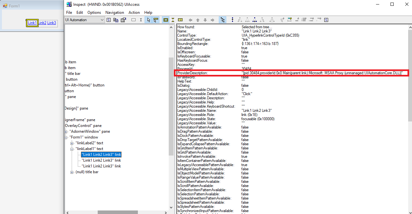Open the Edit menu

pos(80,13)
